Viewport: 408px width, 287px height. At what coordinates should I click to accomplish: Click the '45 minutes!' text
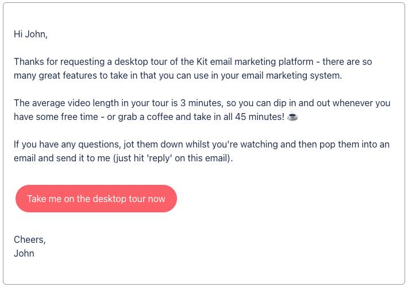coord(260,117)
